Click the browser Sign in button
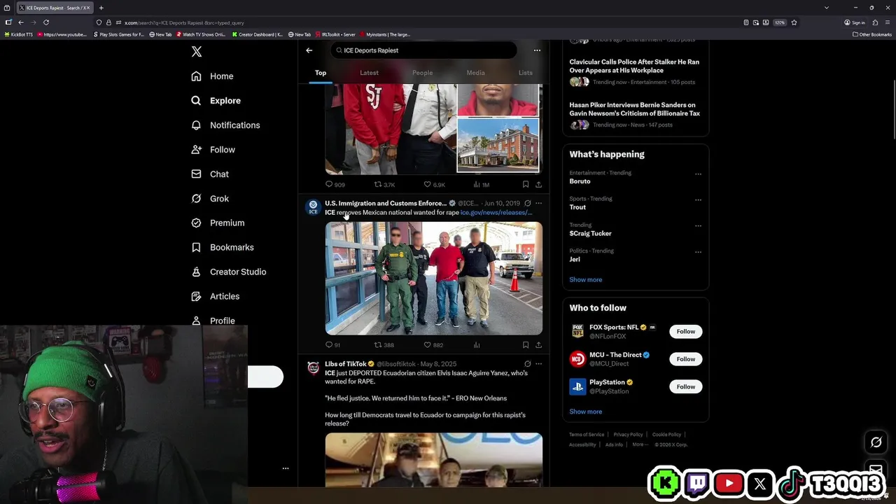The width and height of the screenshot is (896, 504). click(x=854, y=22)
